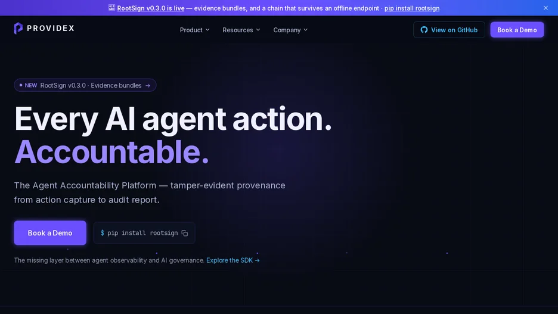
Task: Open the Company dropdown menu
Action: tap(290, 30)
